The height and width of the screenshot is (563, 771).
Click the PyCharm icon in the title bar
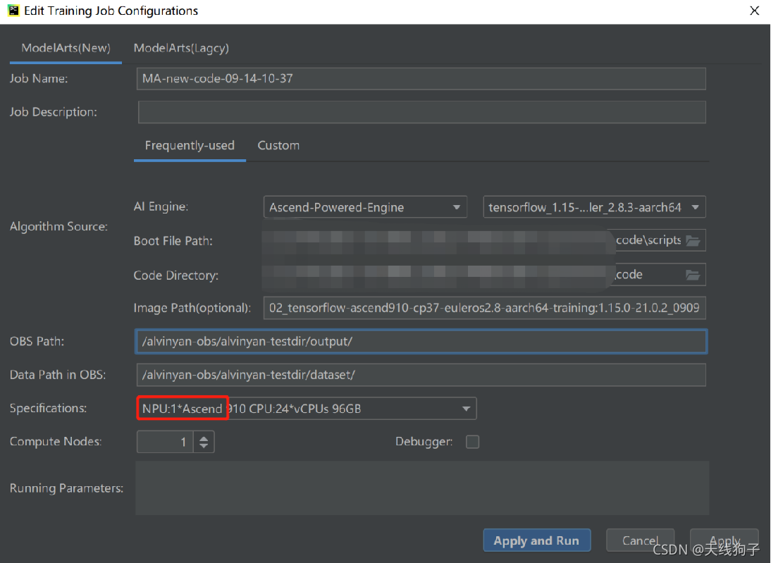tap(13, 11)
